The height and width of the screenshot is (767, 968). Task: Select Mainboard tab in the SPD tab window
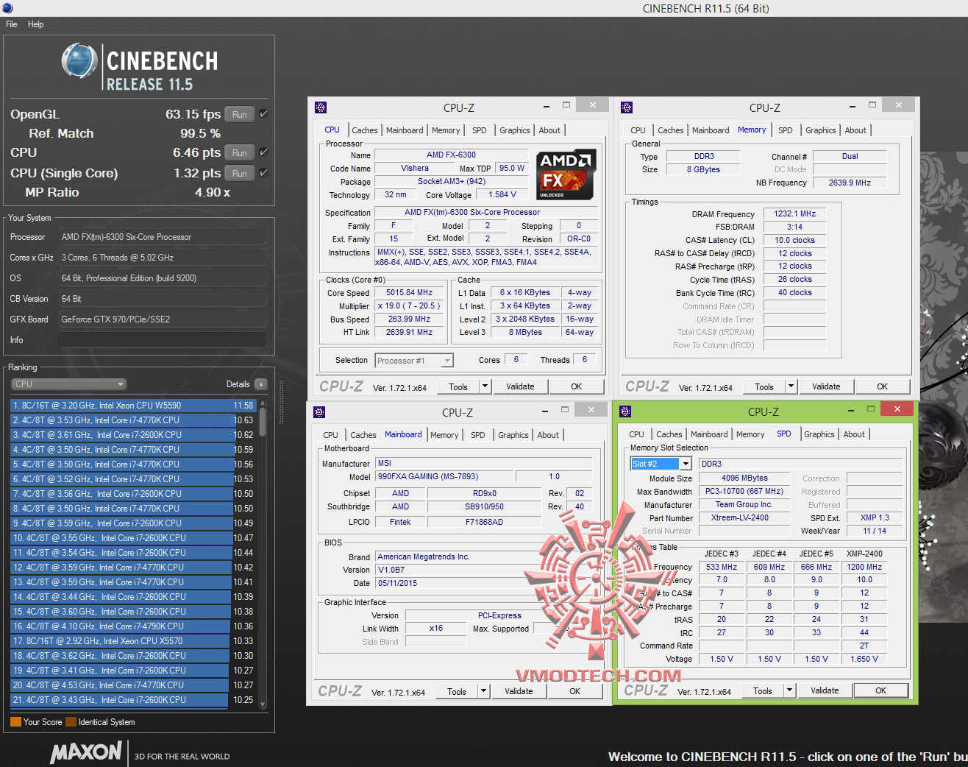709,434
